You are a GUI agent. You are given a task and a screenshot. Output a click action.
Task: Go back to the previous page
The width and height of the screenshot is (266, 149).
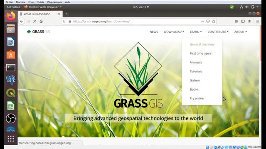coord(22,21)
